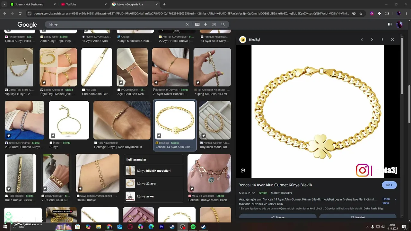The image size is (411, 231).
Task: Show the previous image in preview panel
Action: point(362,39)
